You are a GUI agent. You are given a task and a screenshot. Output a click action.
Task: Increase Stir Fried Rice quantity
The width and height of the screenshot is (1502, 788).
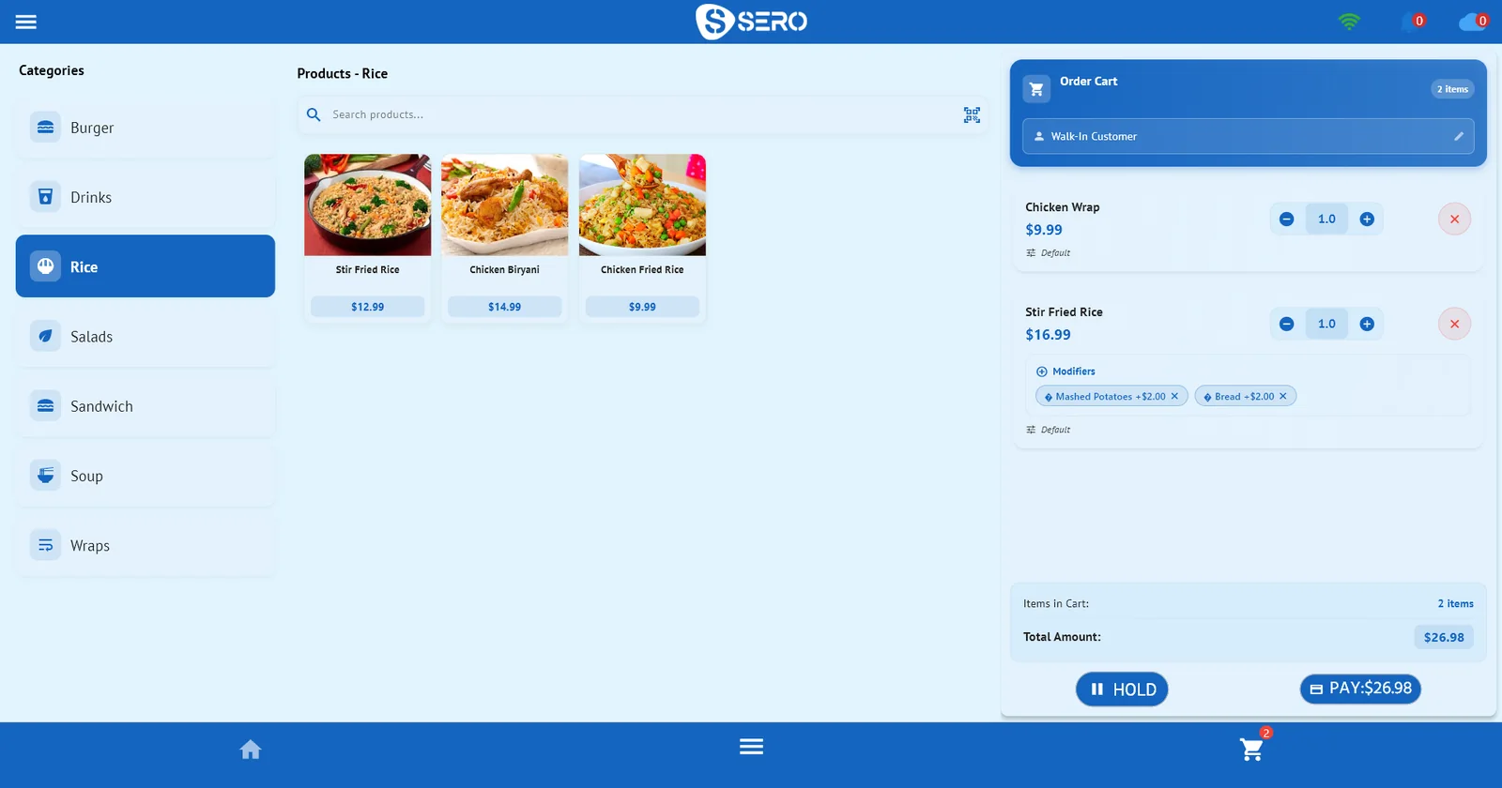1367,324
